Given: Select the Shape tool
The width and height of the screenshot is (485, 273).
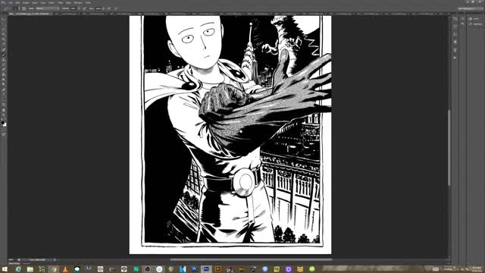Looking at the screenshot, I should tap(4, 105).
